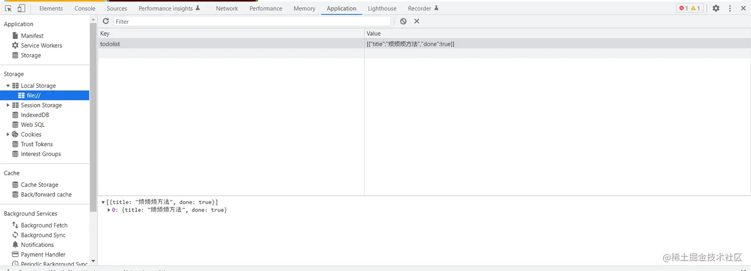Click the Back/forward cache icon
The width and height of the screenshot is (751, 271).
pyautogui.click(x=15, y=195)
